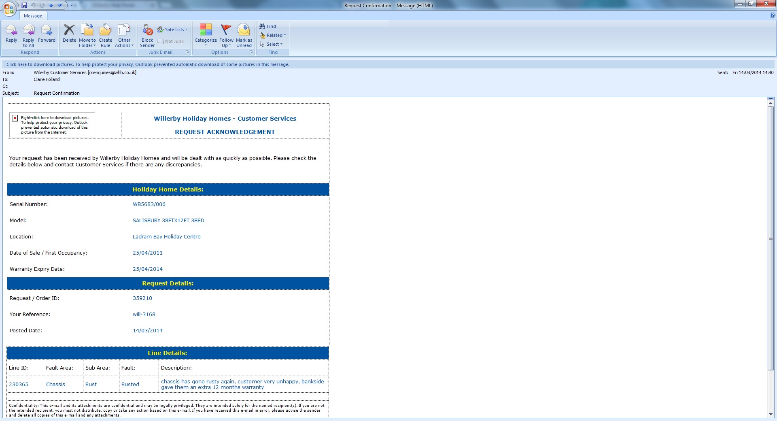Go to the previous item with up arrow

pos(51,5)
